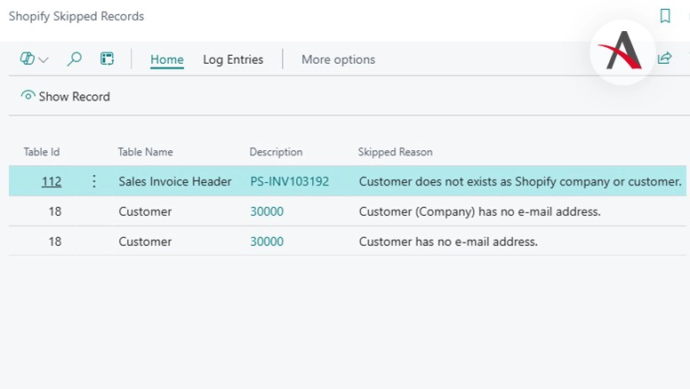
Task: Click the page layout icon in the toolbar
Action: point(107,60)
